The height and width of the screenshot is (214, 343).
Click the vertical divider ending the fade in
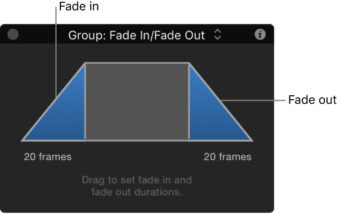(x=85, y=102)
